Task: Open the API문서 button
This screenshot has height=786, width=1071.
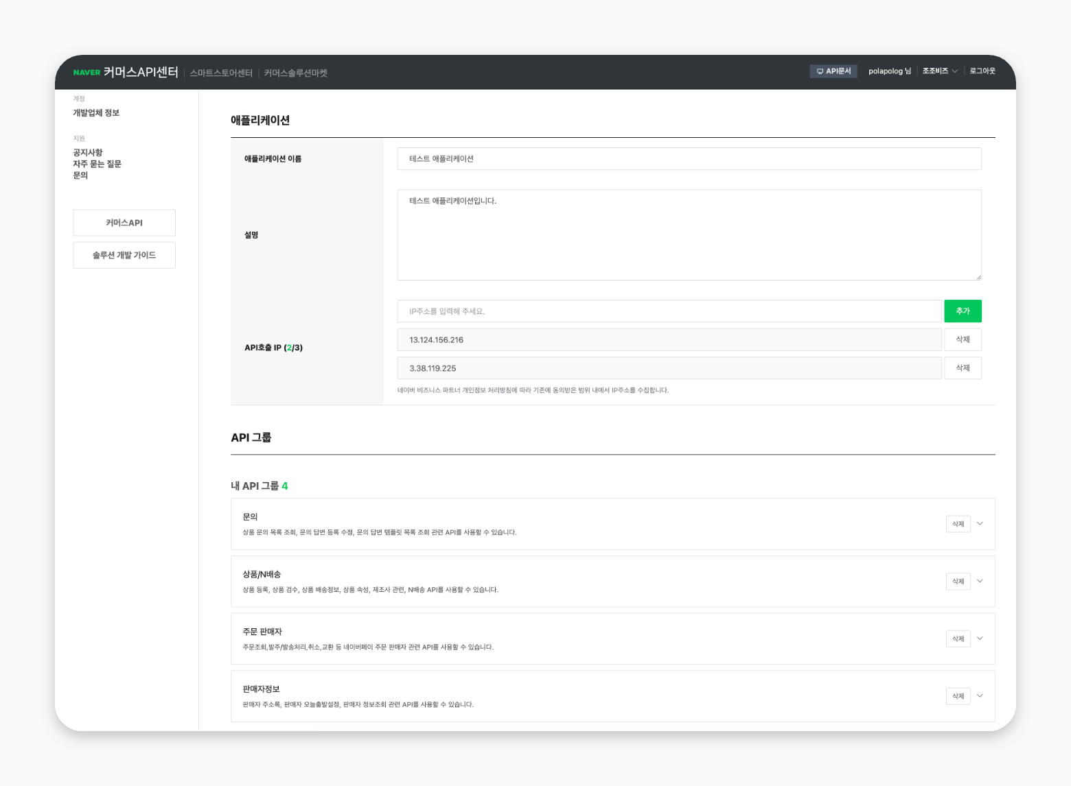Action: 833,71
